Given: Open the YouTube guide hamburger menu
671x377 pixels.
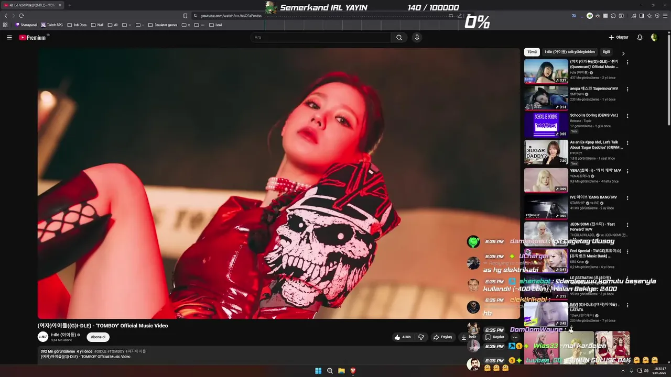Looking at the screenshot, I should pyautogui.click(x=9, y=37).
